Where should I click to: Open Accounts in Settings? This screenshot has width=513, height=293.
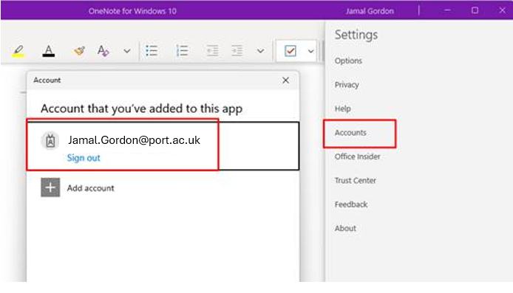click(350, 133)
